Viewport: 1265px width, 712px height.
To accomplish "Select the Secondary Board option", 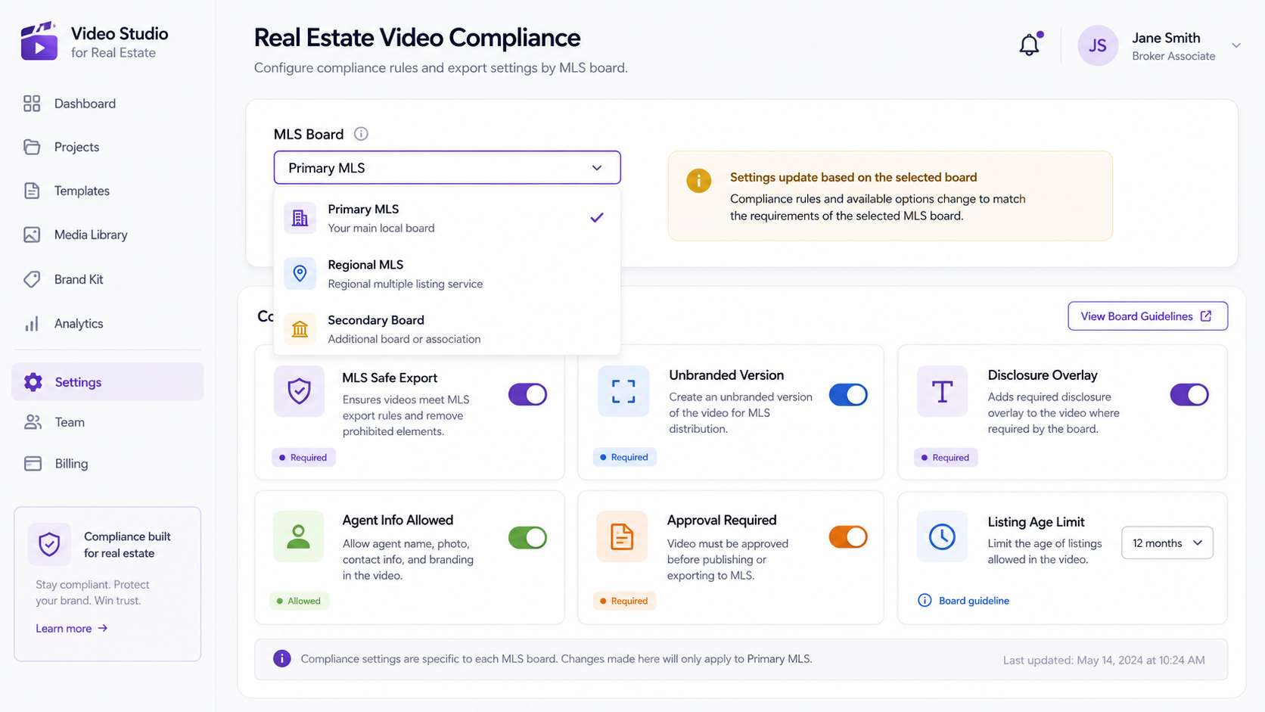I will (x=447, y=329).
